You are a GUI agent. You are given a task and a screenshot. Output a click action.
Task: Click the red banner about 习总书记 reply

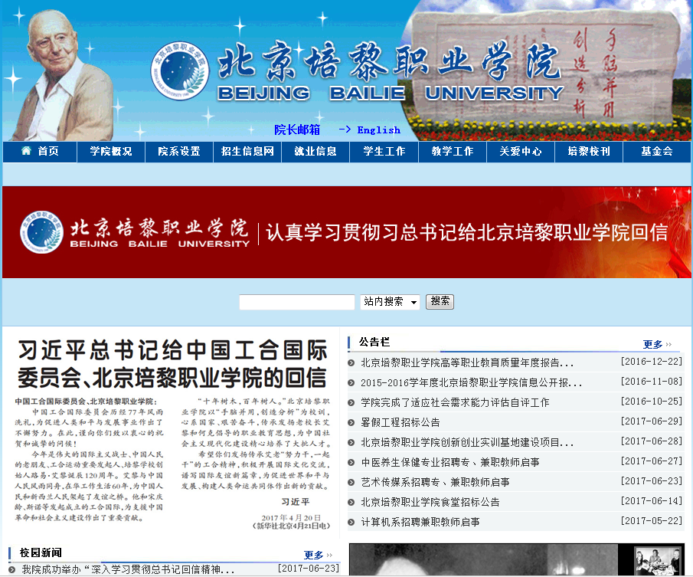346,232
